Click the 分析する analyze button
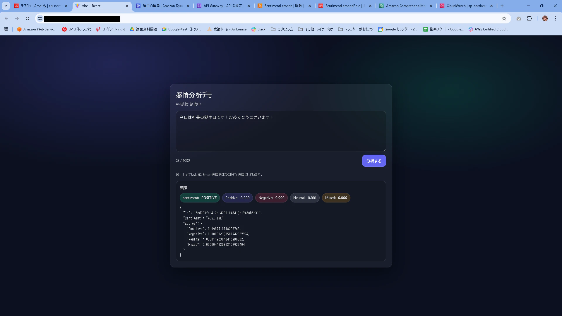Viewport: 562px width, 316px height. [x=374, y=161]
